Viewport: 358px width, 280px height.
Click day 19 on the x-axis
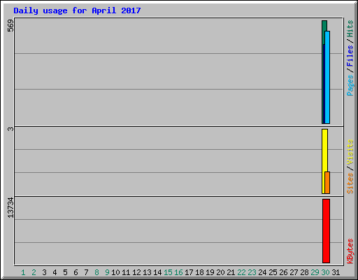210,272
